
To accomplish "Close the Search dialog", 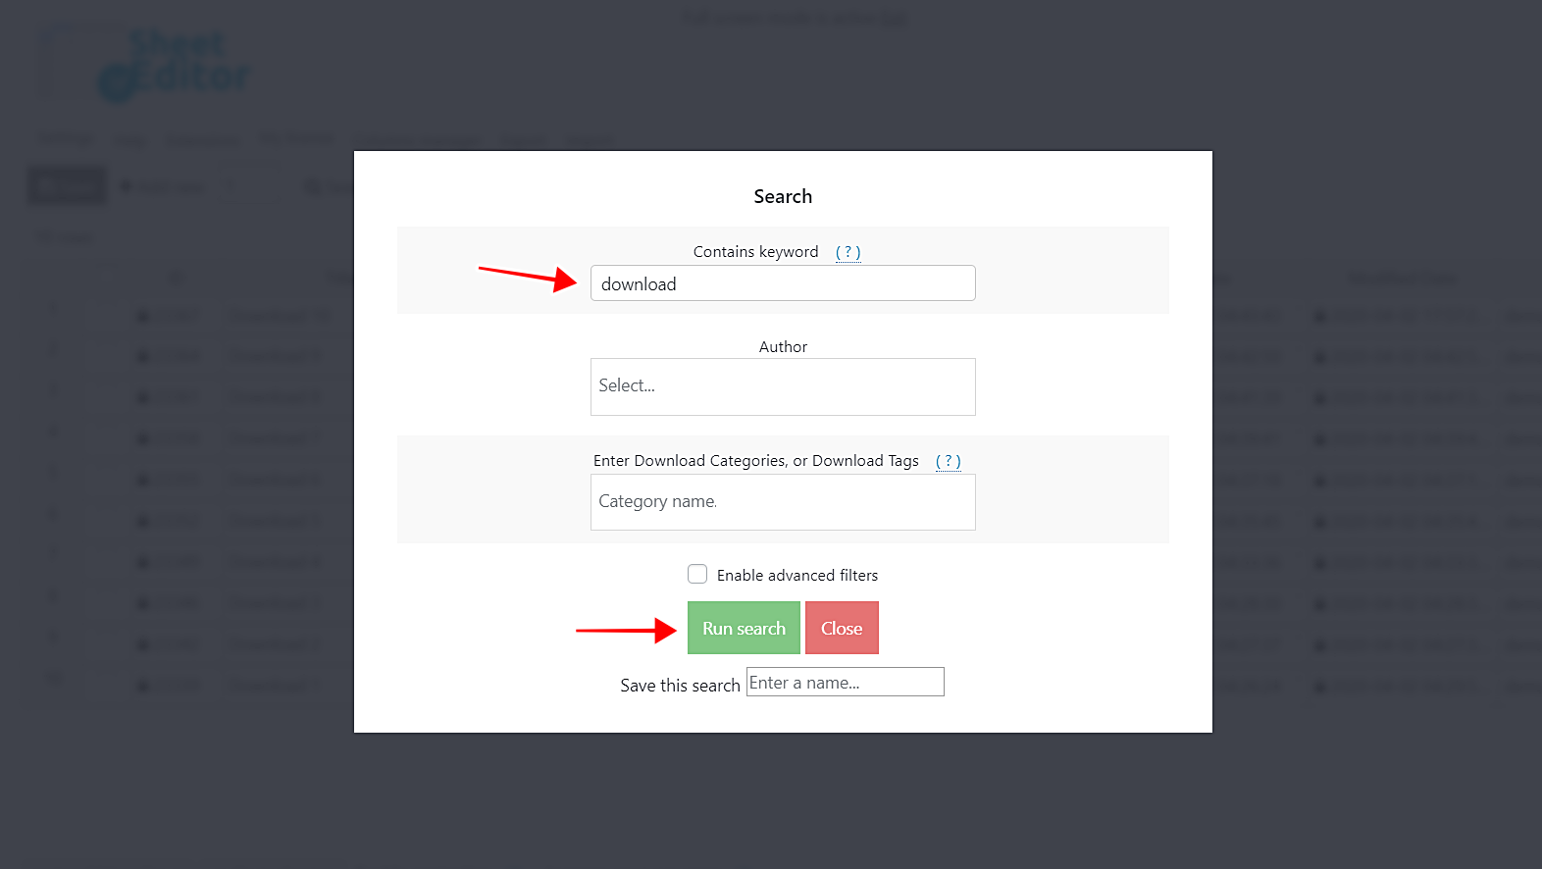I will click(841, 628).
